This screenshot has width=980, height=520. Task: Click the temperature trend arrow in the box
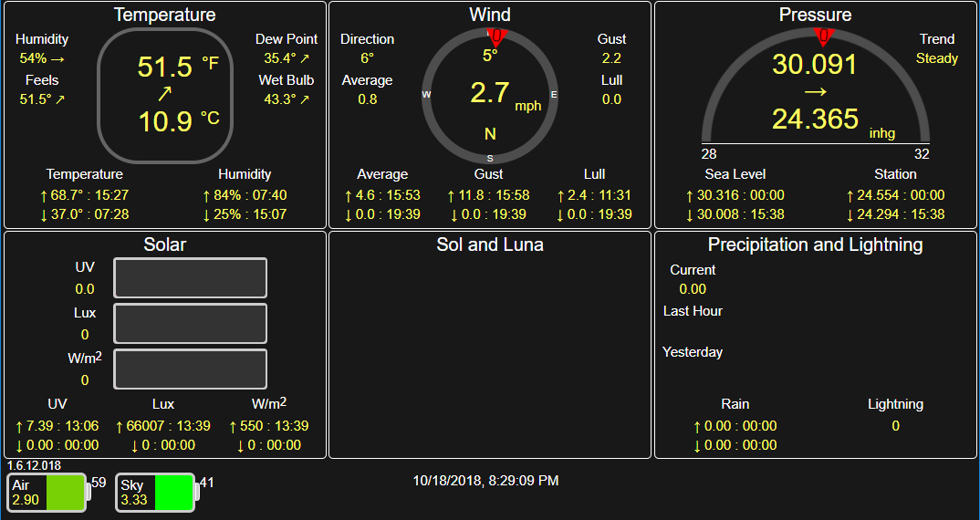pos(164,94)
